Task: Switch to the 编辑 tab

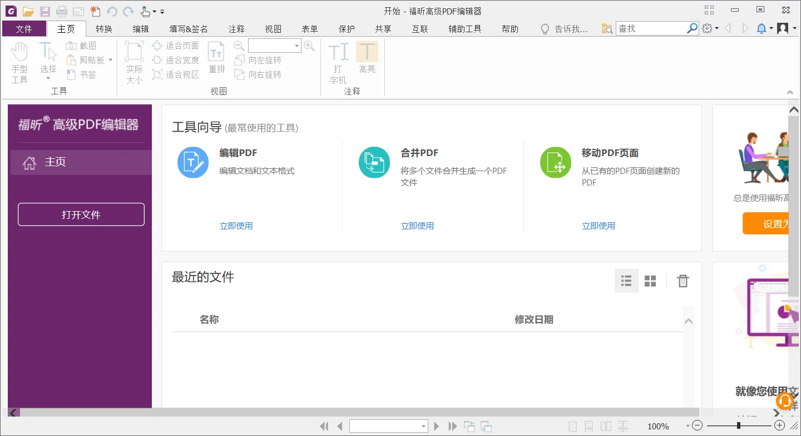Action: point(141,29)
